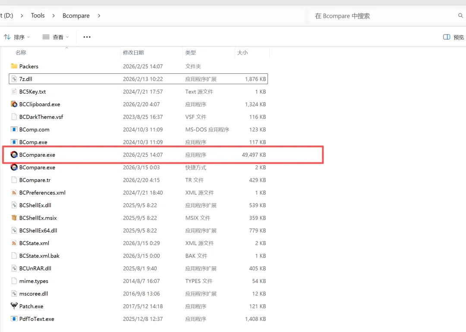
Task: Select the BCClipboard.exe file name
Action: coord(40,104)
